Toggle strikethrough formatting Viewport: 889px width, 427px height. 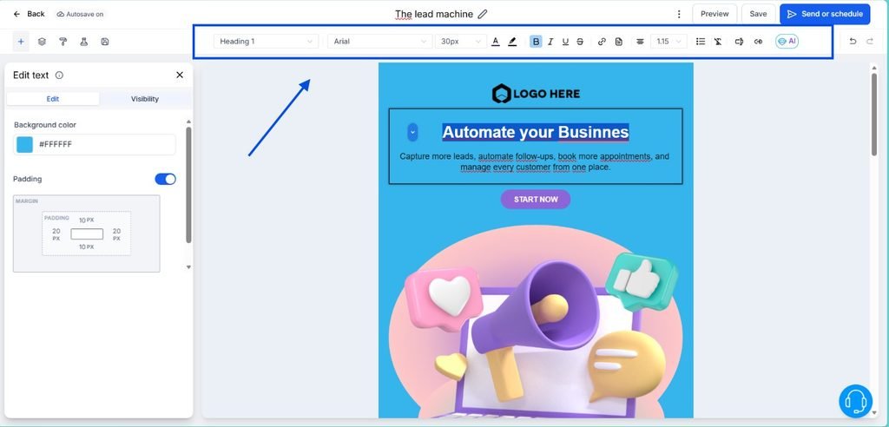tap(580, 42)
